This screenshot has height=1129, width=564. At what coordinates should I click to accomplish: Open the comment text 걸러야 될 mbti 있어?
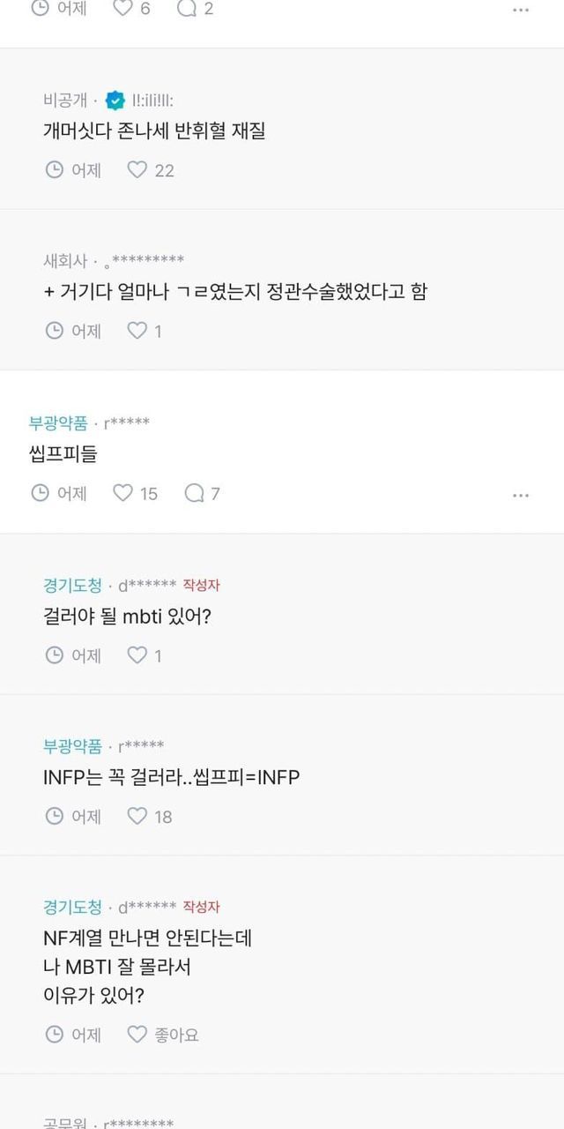coord(127,617)
